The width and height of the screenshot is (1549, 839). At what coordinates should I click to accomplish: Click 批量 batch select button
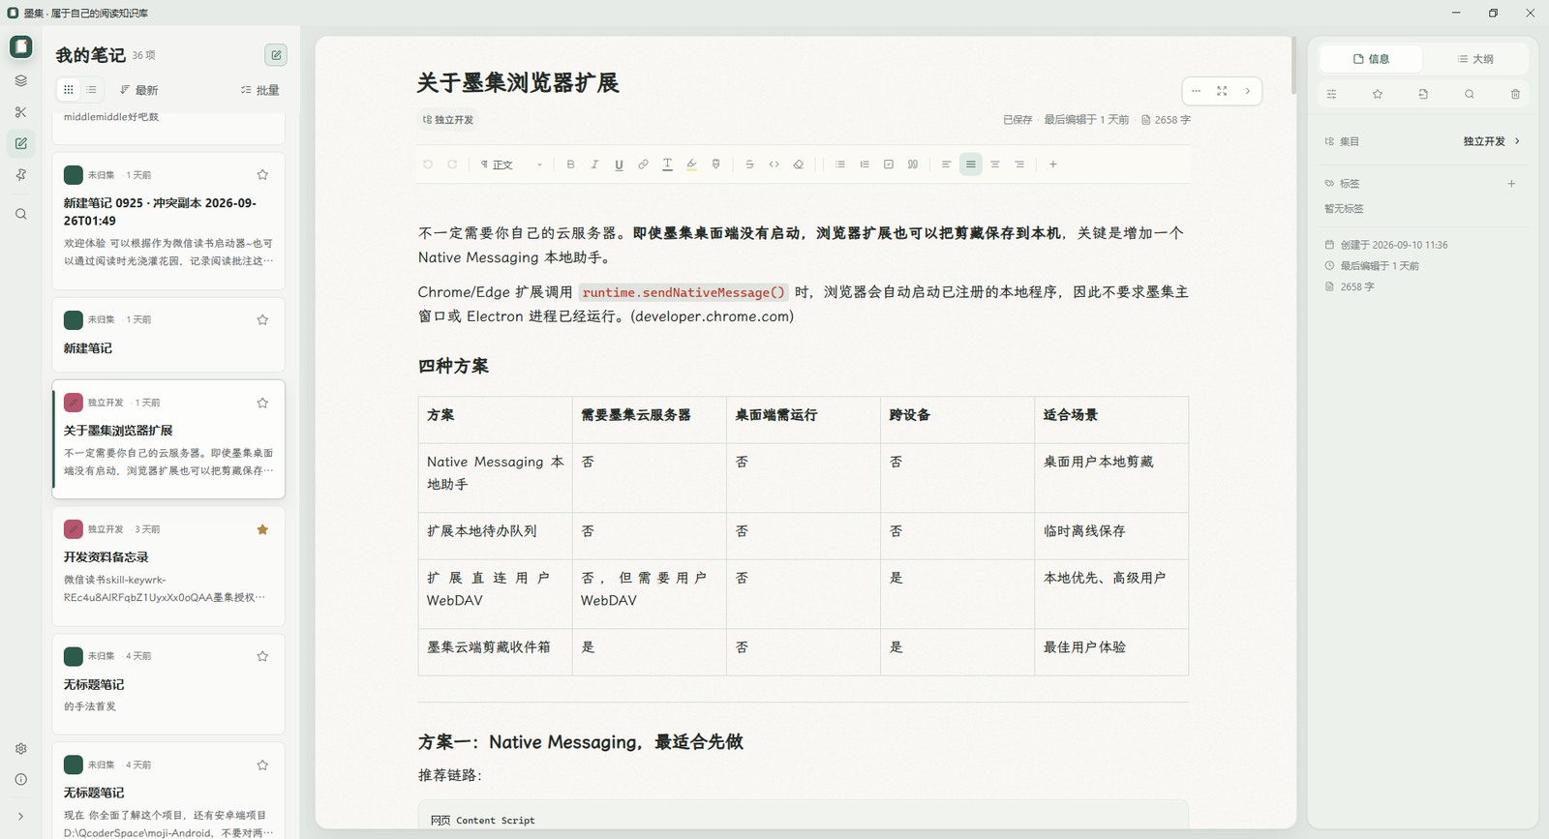260,90
